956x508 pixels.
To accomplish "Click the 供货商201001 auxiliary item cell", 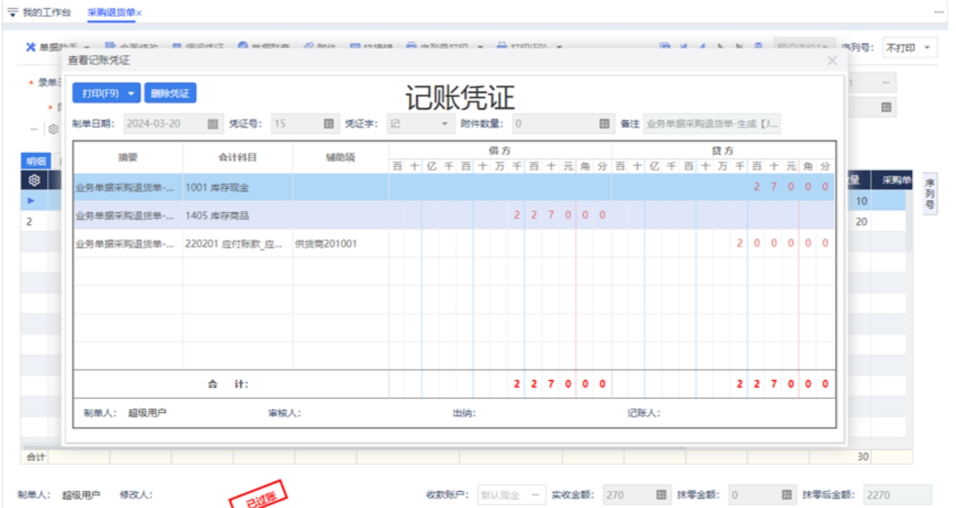I will 341,244.
